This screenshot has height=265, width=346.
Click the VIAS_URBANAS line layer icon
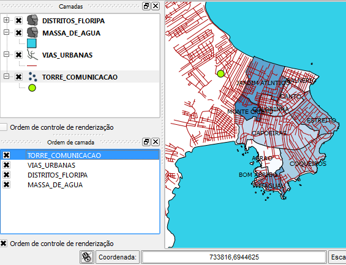pyautogui.click(x=32, y=54)
